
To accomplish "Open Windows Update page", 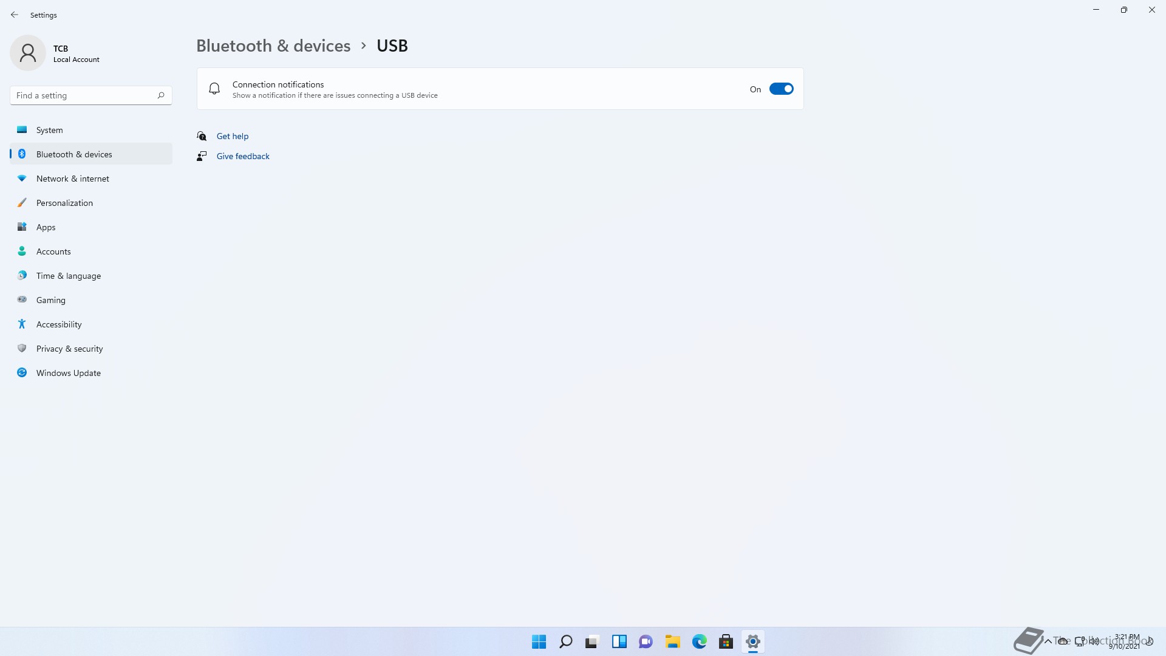I will click(x=91, y=373).
